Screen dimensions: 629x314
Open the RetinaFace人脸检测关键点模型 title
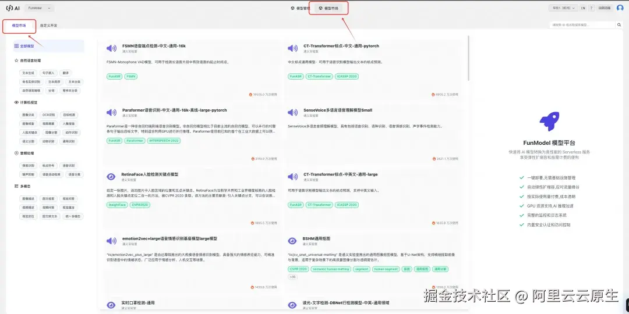pos(150,174)
